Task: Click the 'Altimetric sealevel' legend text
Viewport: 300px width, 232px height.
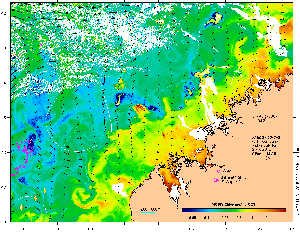Action: 266,137
